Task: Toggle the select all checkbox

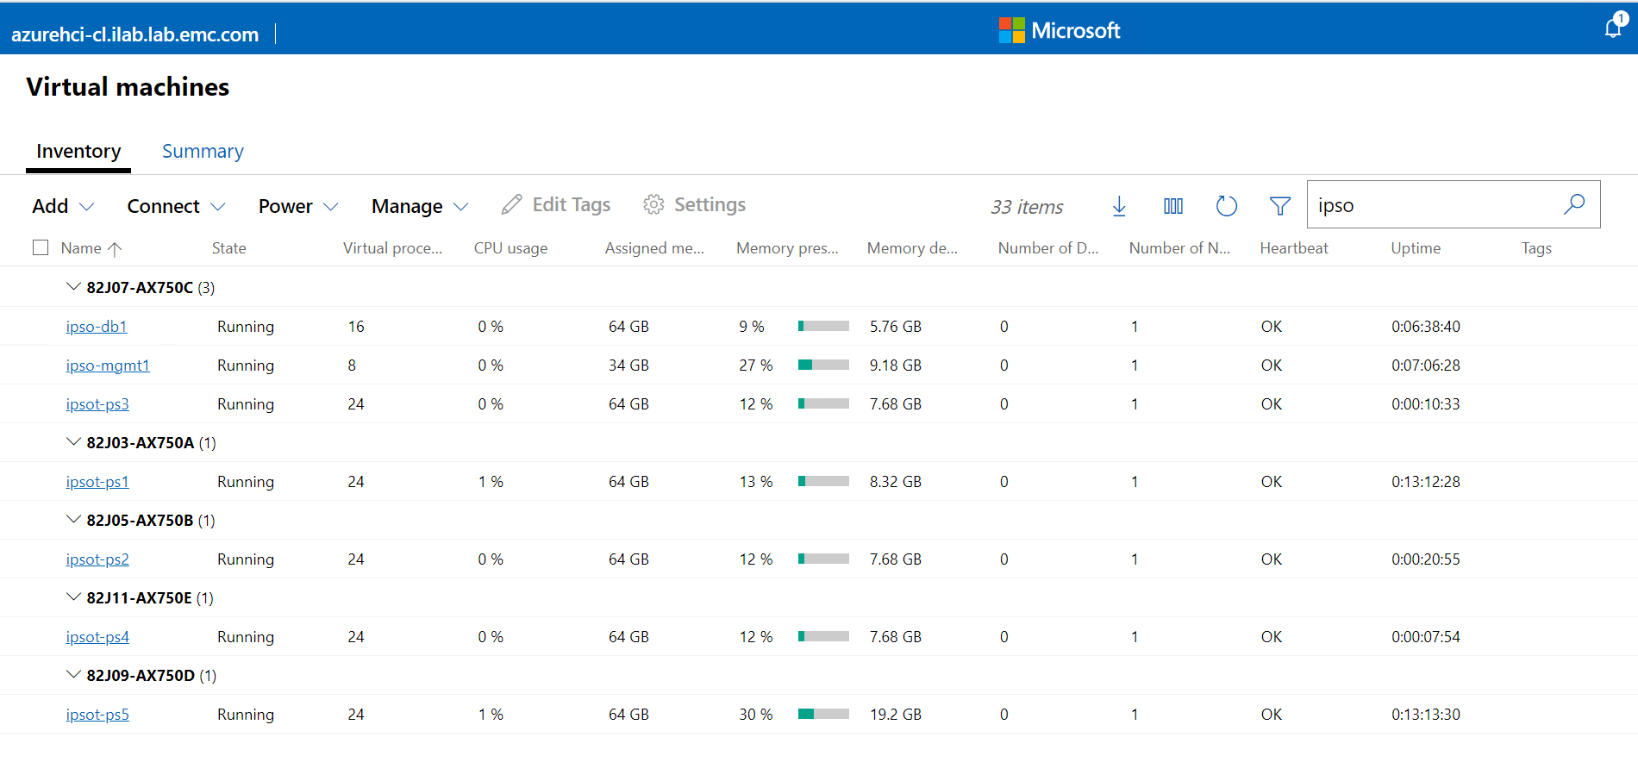Action: pos(41,247)
